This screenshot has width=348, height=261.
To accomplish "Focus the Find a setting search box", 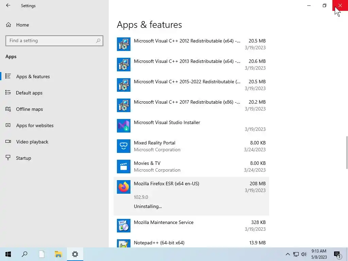I will pyautogui.click(x=54, y=41).
